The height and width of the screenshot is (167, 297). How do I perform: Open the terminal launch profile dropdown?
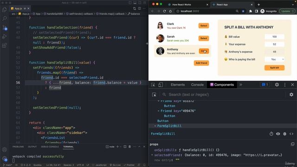pos(121,147)
